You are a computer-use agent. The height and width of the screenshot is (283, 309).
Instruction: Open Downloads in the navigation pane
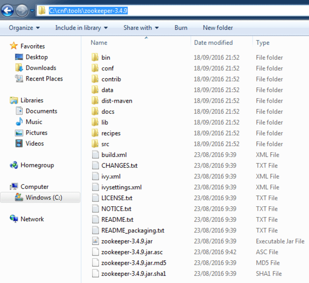click(x=41, y=68)
